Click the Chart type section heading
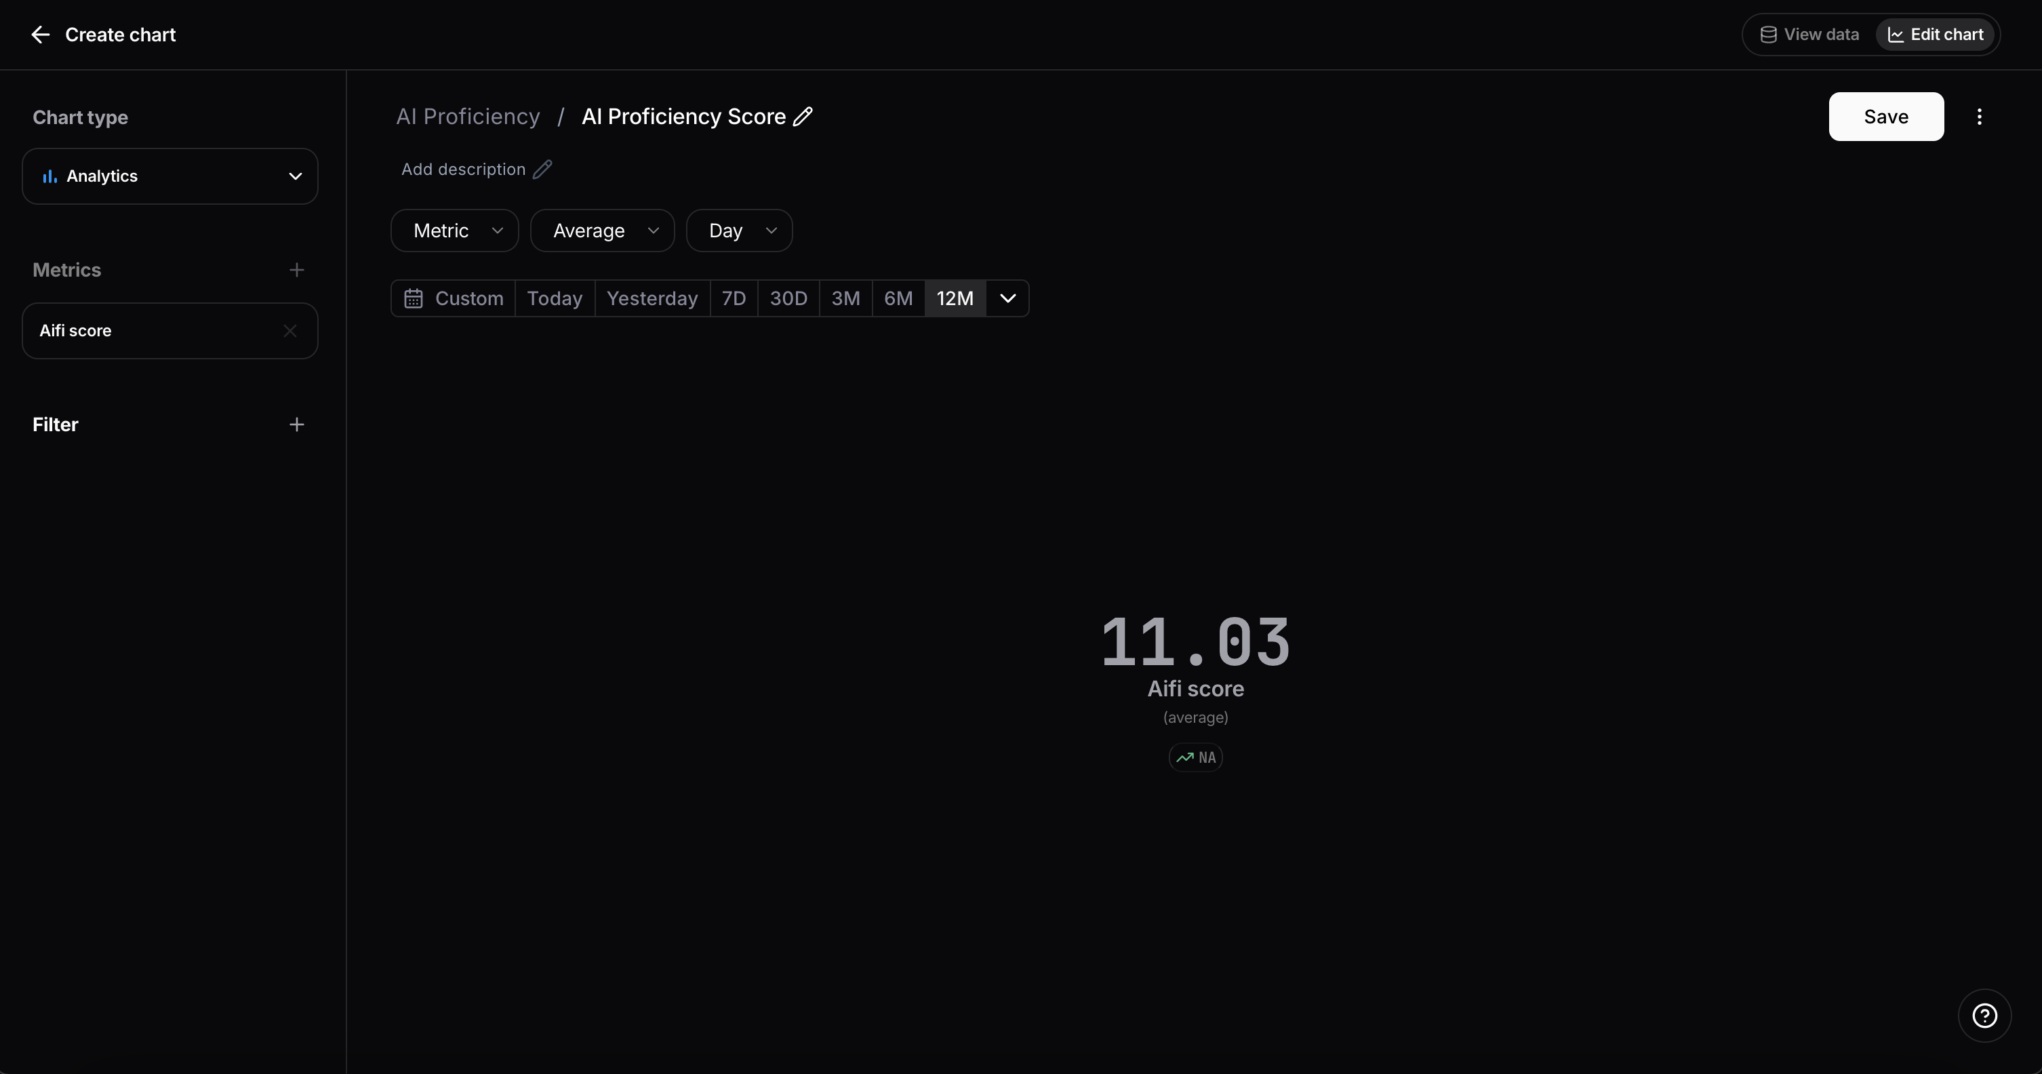This screenshot has height=1074, width=2042. click(x=80, y=117)
